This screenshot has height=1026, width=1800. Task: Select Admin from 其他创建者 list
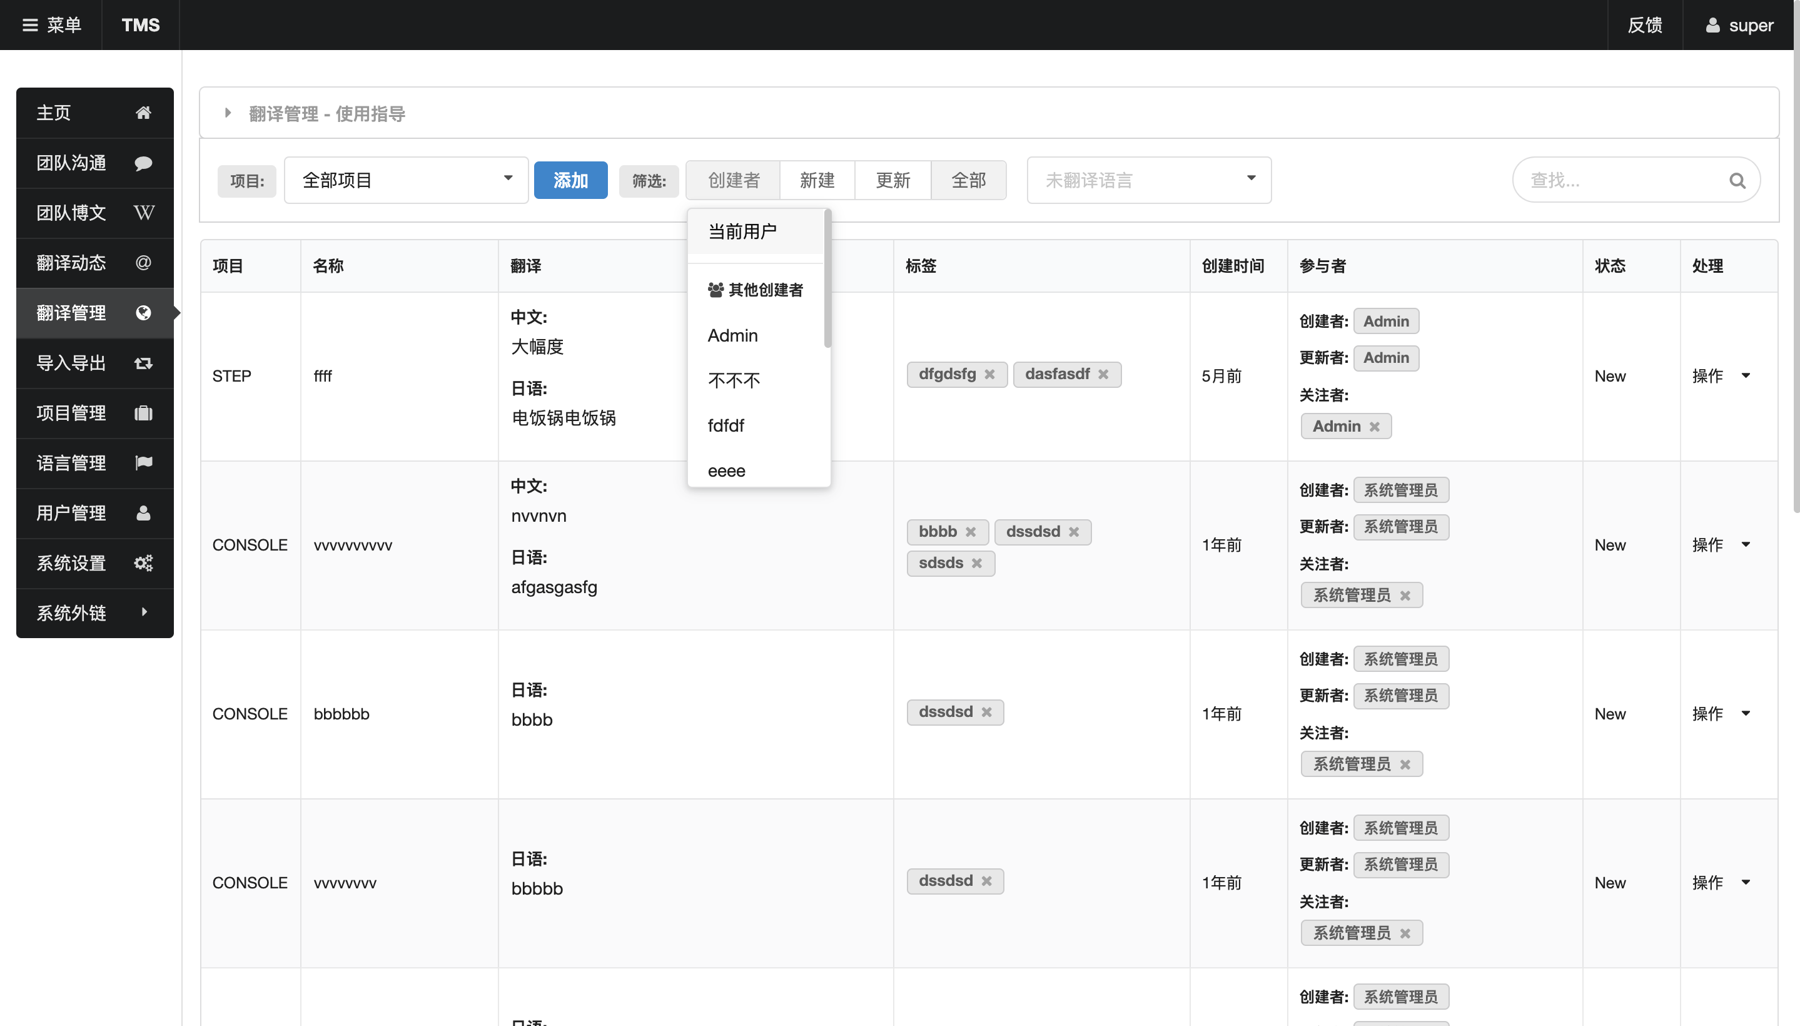(x=731, y=335)
